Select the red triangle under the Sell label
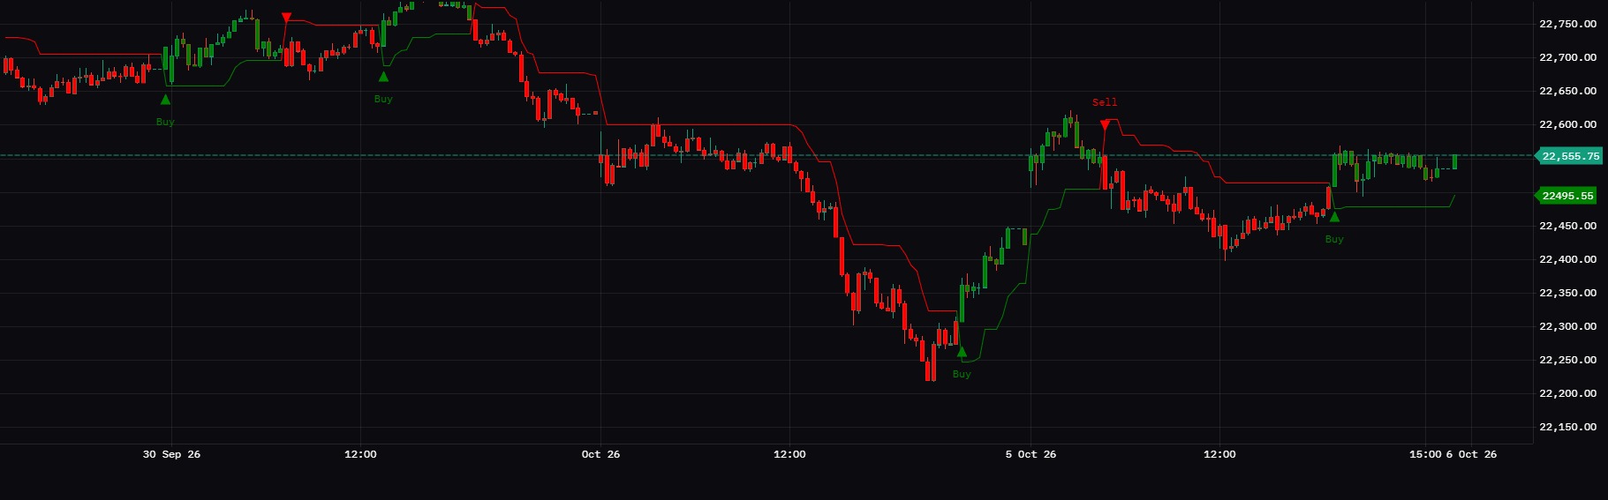The width and height of the screenshot is (1608, 500). tap(1105, 125)
